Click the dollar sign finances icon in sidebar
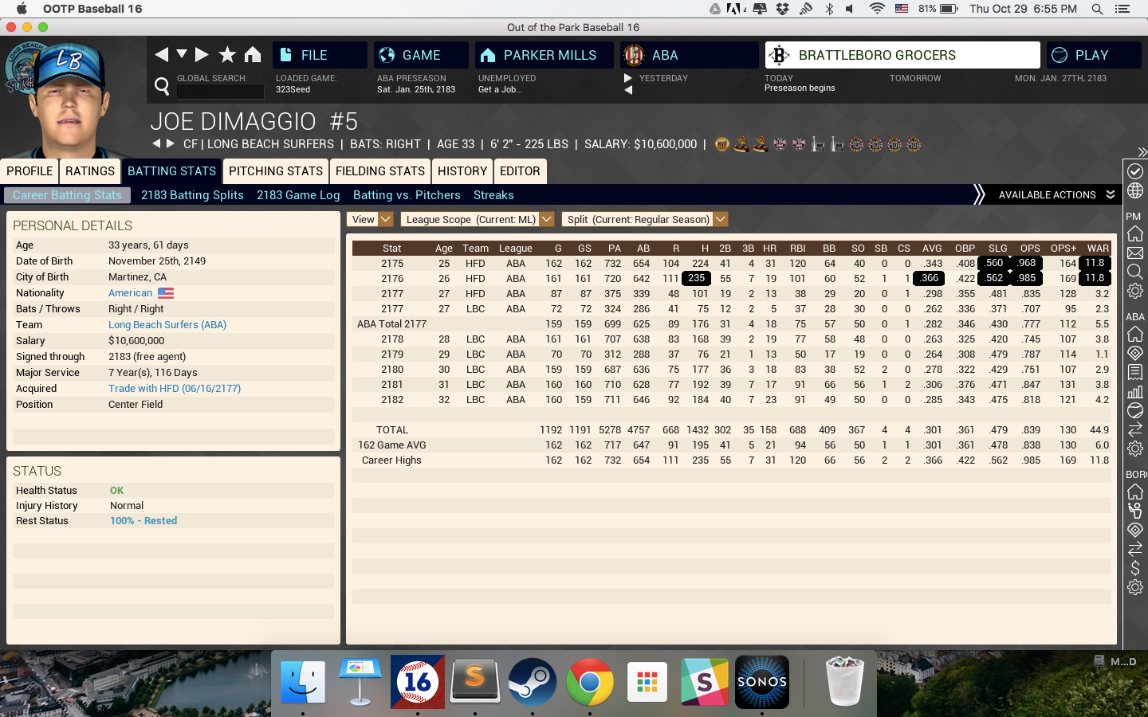 (x=1135, y=569)
